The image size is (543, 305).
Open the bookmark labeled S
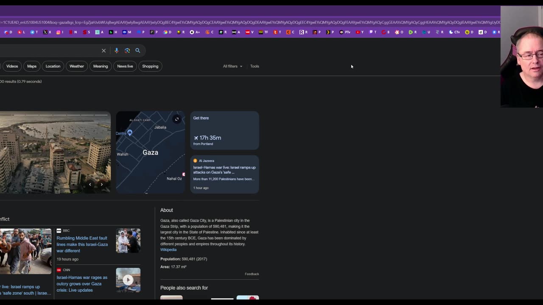(87, 32)
